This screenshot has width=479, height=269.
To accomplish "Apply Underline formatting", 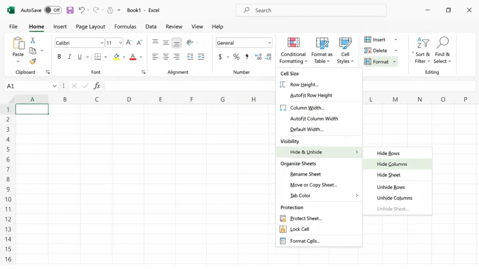I will [x=80, y=57].
